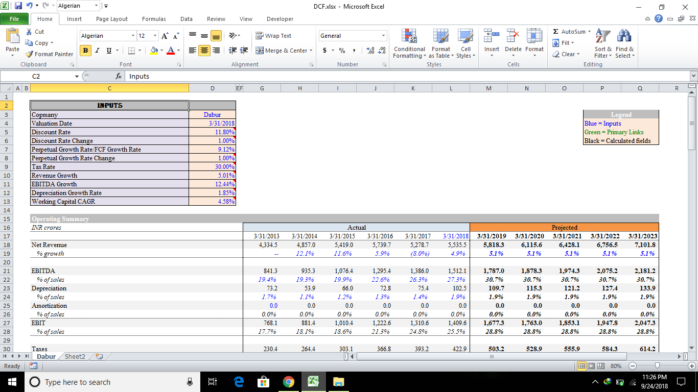Click Merge & Center button
The width and height of the screenshot is (698, 392).
tap(281, 51)
